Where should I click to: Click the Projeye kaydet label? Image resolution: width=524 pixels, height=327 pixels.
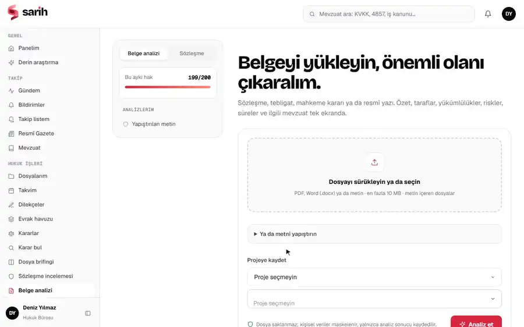267,260
